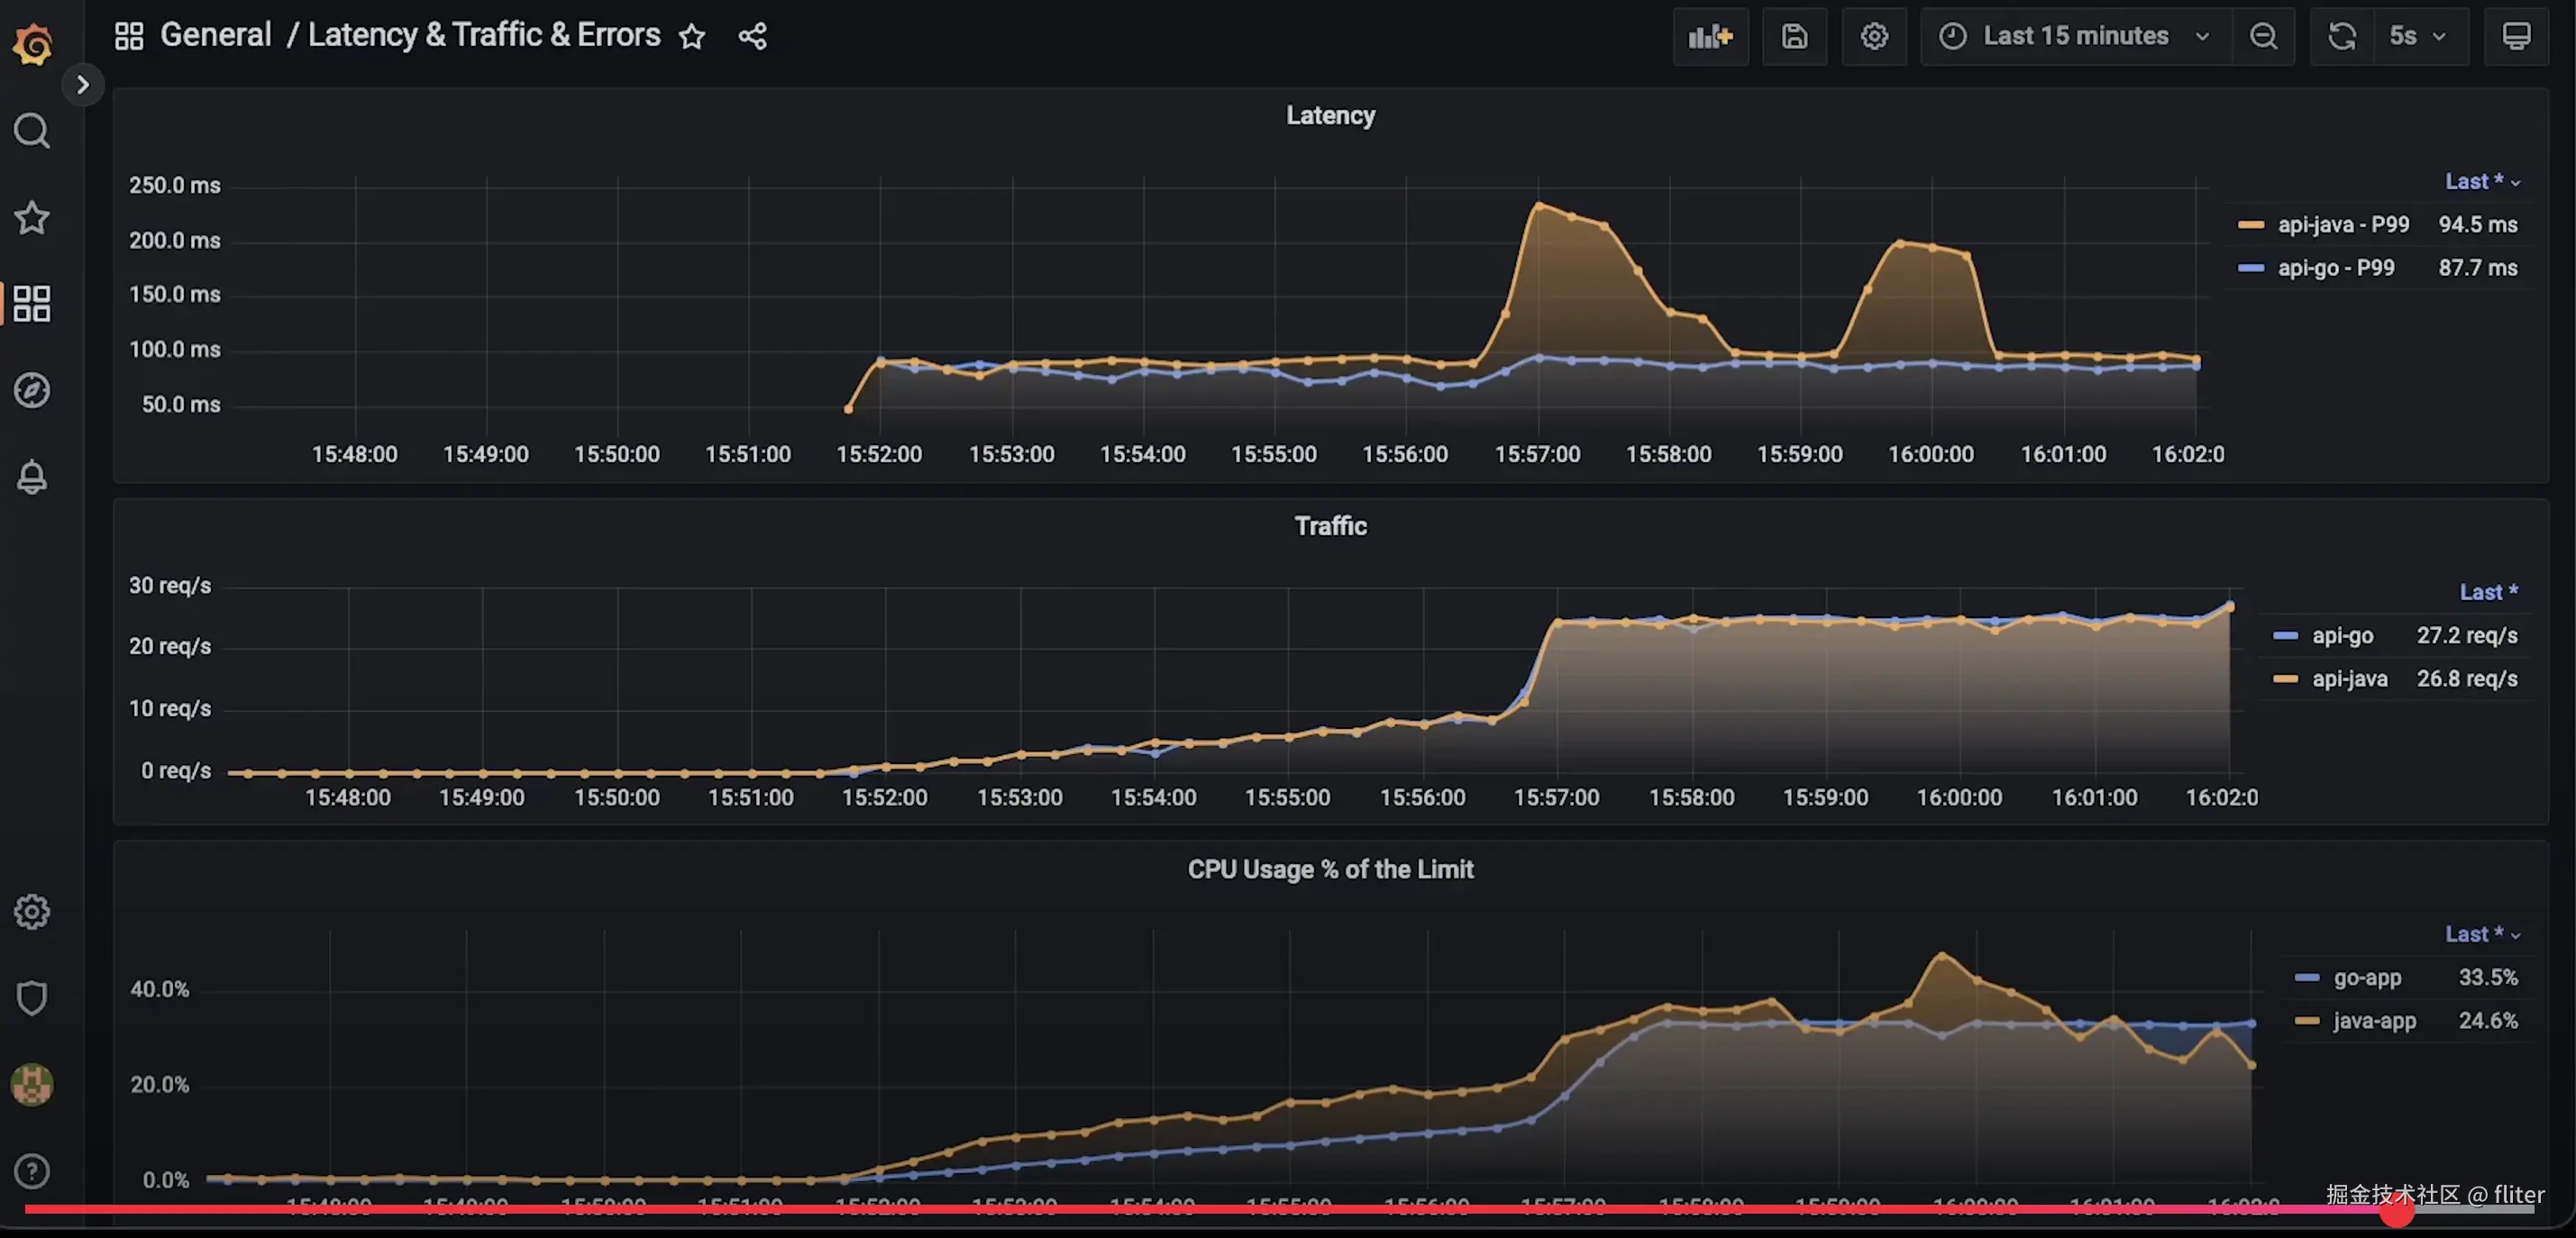This screenshot has height=1238, width=2576.
Task: Open the Explore compass icon
Action: point(32,390)
